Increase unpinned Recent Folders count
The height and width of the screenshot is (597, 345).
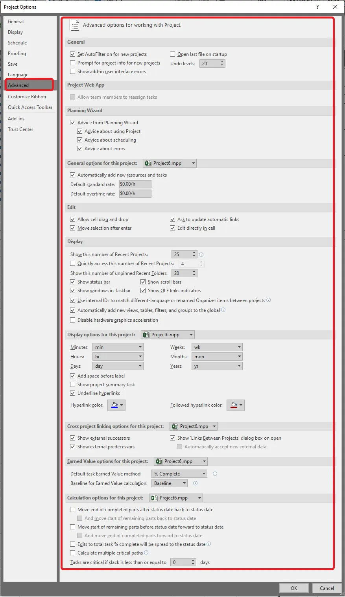pos(194,271)
